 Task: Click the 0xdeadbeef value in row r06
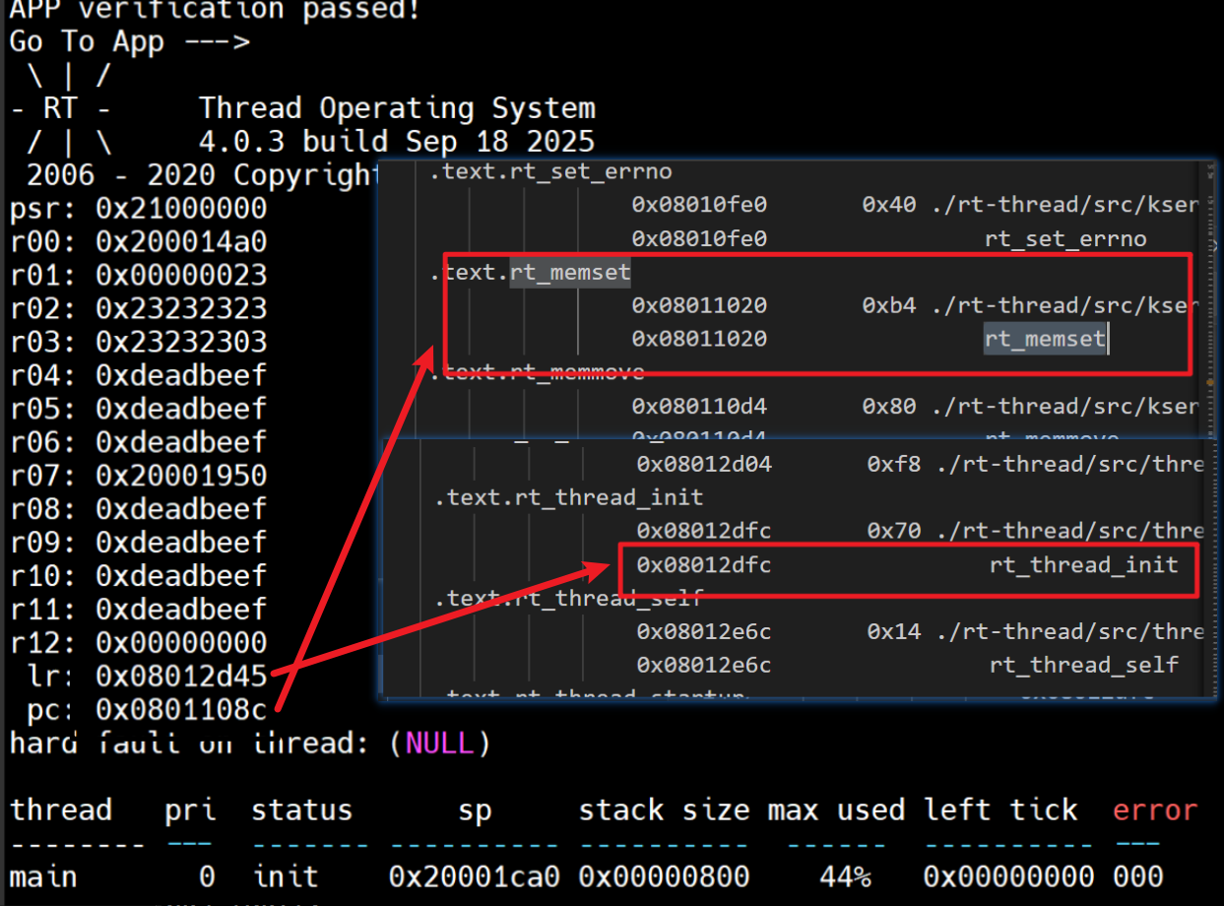click(181, 443)
